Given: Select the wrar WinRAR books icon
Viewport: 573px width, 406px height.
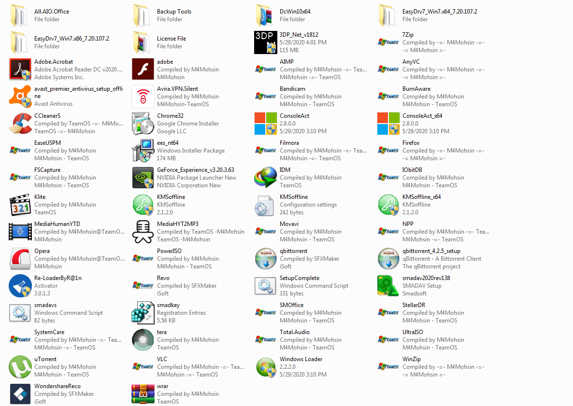Looking at the screenshot, I should pos(143,393).
